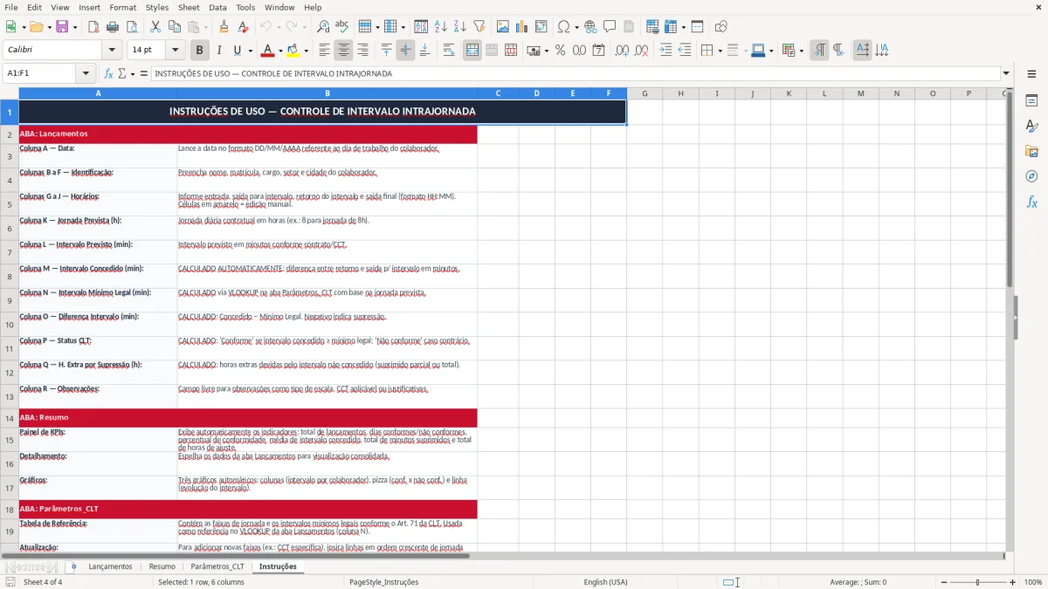Click the Insert Image icon
The image size is (1048, 589).
(x=503, y=27)
